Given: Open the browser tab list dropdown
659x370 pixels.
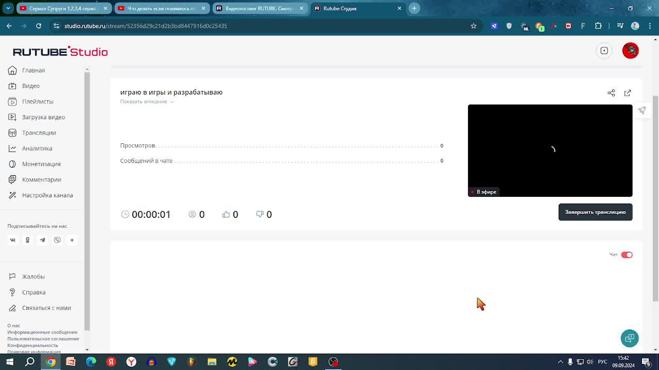Looking at the screenshot, I should (8, 8).
